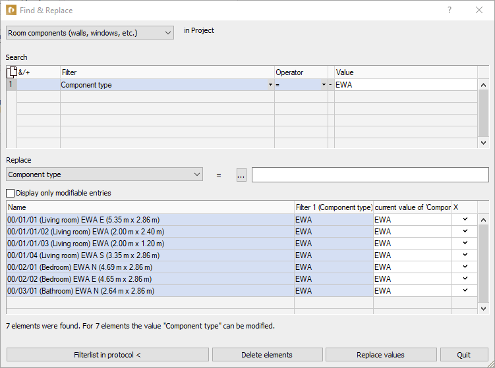
Task: Click the row number 1 in Search grid
Action: 11,84
